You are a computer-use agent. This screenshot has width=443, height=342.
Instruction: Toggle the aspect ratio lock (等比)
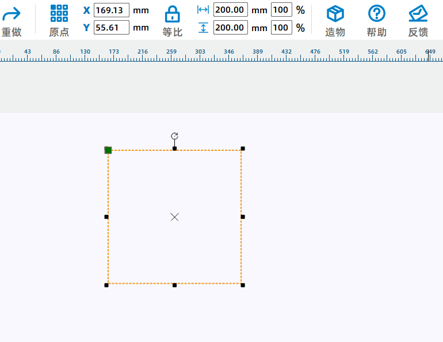click(172, 14)
